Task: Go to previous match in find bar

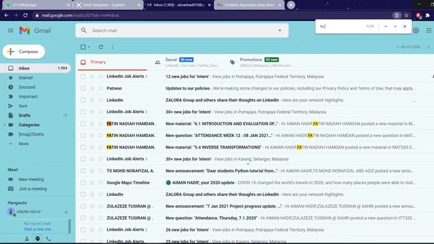Action: (x=386, y=26)
